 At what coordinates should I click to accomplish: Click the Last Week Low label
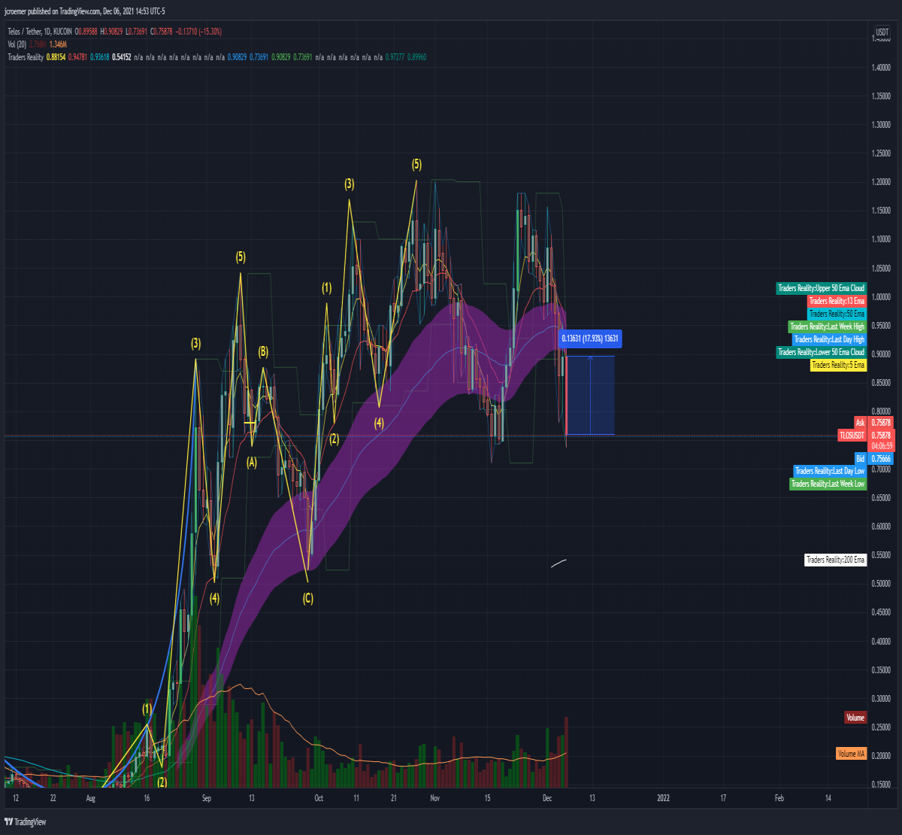(828, 484)
